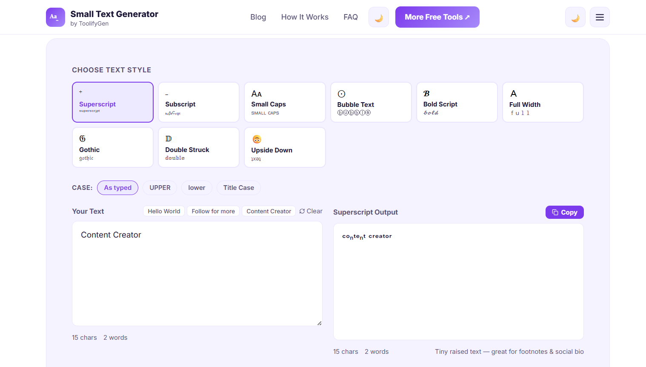Select the Bubble Text style

[371, 102]
